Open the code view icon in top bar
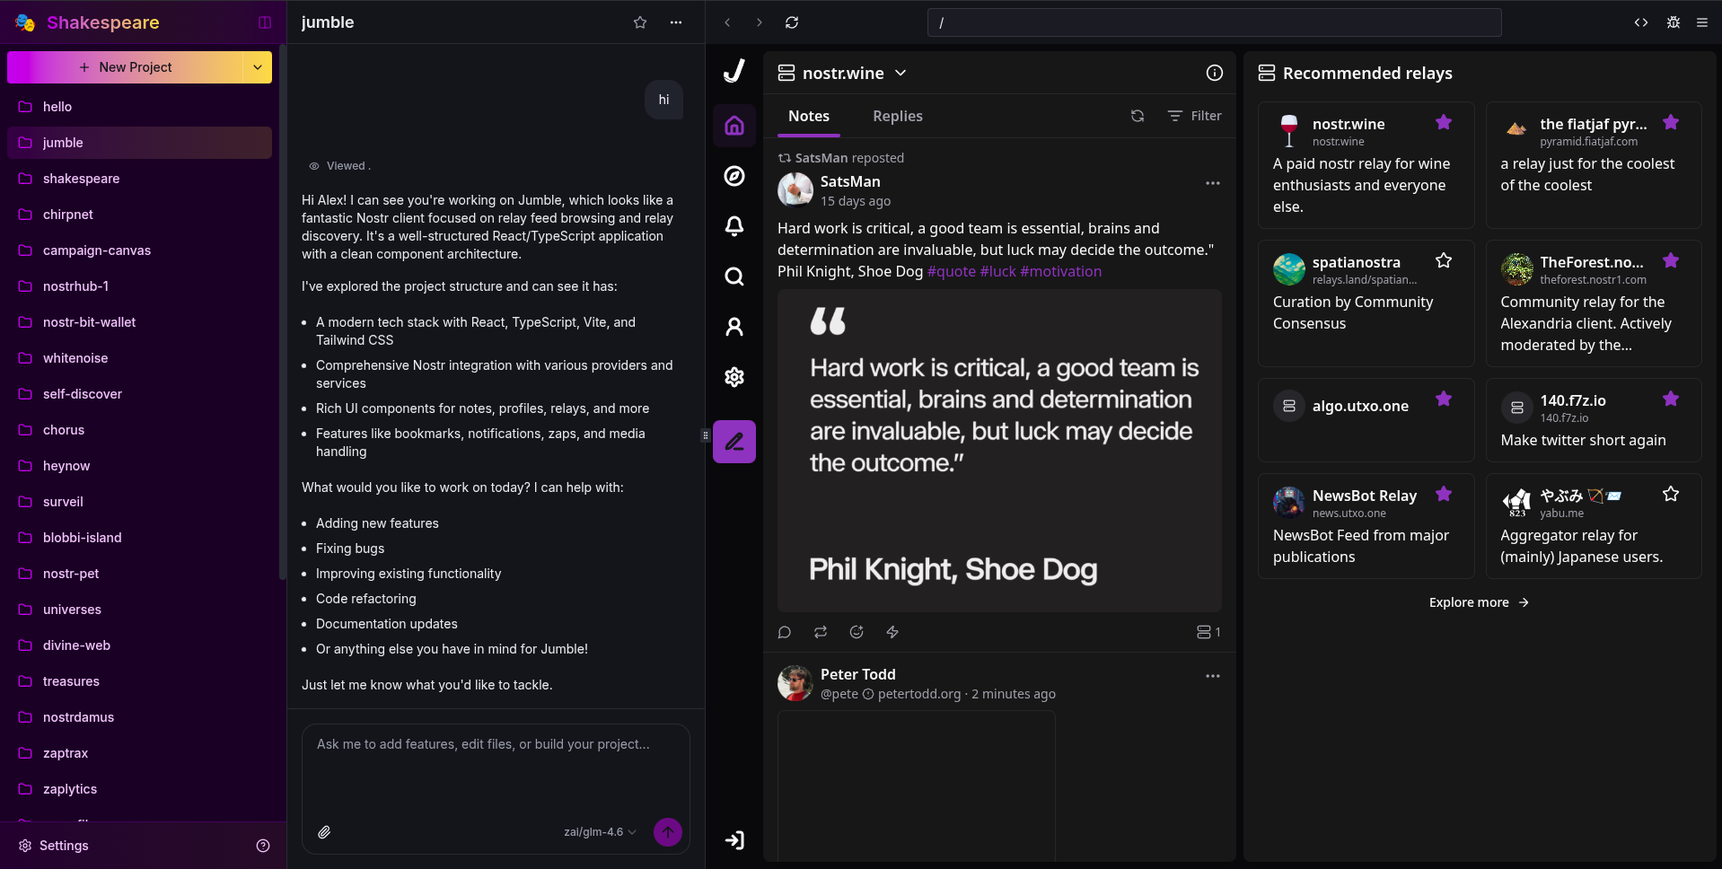Viewport: 1722px width, 869px height. 1641,22
